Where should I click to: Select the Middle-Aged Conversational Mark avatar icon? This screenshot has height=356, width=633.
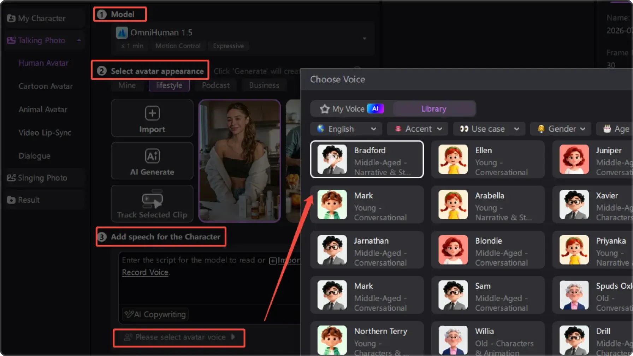(332, 295)
